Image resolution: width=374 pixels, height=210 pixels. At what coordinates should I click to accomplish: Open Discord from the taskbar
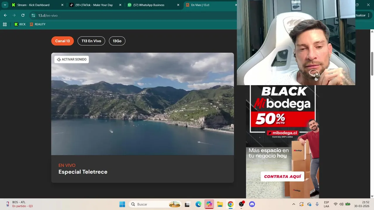[x=252, y=204]
